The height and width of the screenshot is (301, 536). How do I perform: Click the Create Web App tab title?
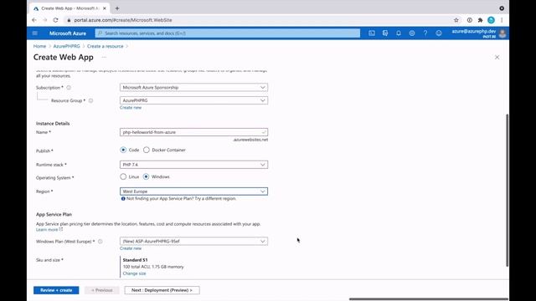tap(70, 8)
